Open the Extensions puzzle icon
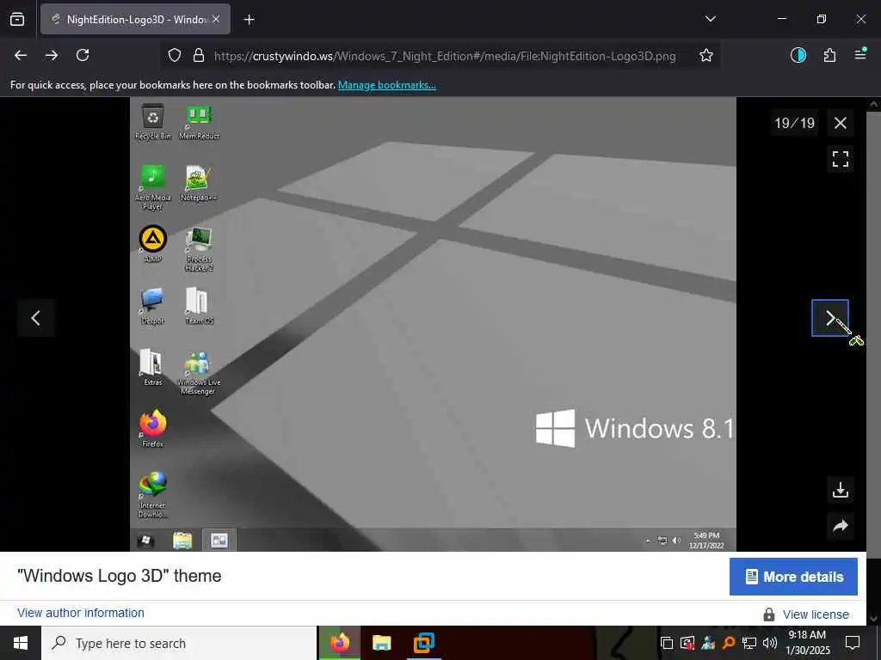 point(829,55)
